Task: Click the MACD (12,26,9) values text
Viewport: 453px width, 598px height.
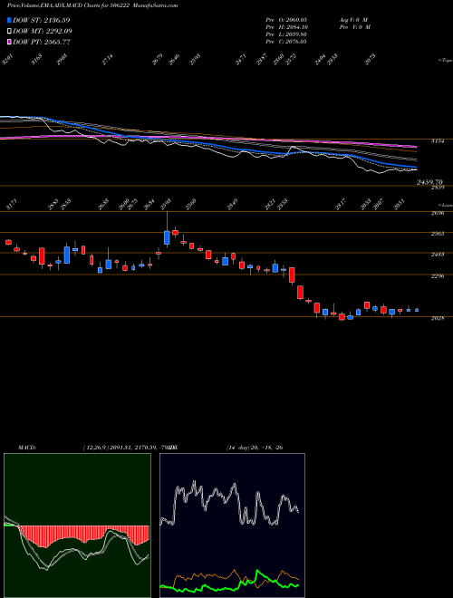Action: 129,448
